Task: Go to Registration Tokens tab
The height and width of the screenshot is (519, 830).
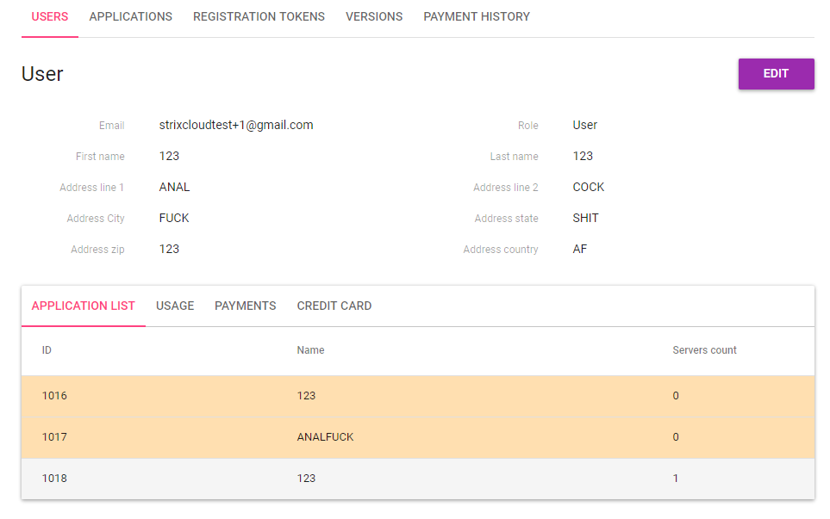Action: 259,17
